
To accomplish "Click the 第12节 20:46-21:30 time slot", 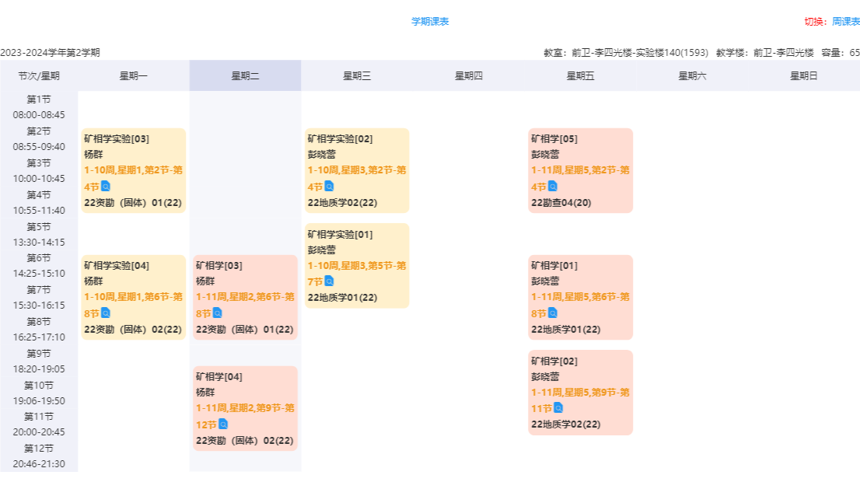I will 39,456.
